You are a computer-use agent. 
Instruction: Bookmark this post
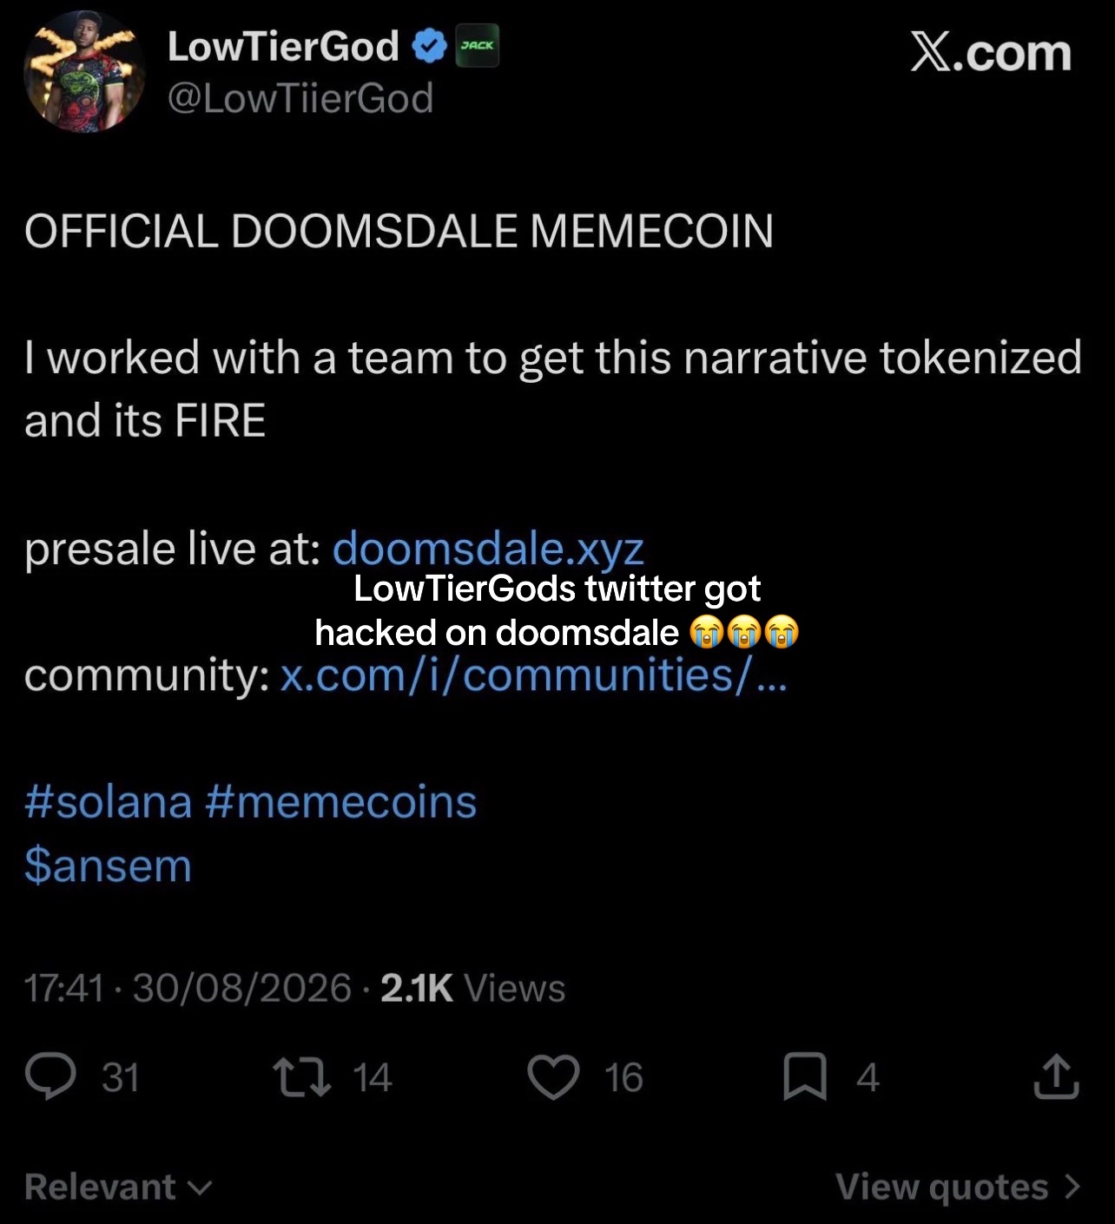coord(805,1077)
